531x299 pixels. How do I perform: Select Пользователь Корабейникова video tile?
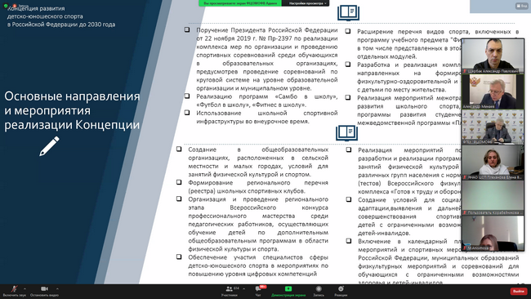(493, 198)
